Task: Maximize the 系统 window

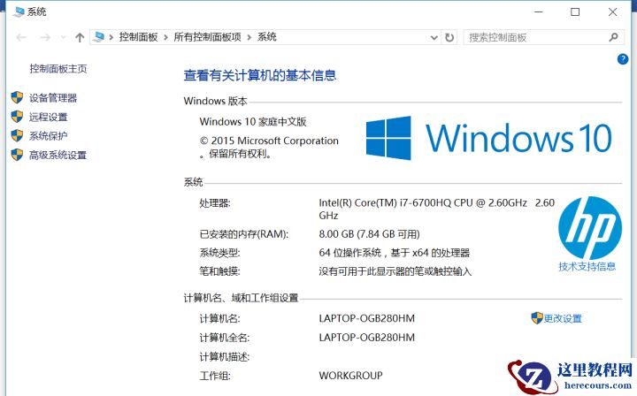Action: (575, 12)
